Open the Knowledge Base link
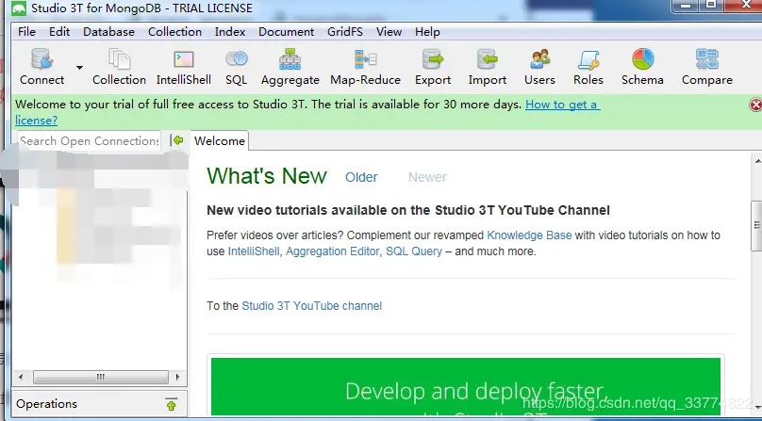Viewport: 762px width, 421px height. [x=529, y=235]
